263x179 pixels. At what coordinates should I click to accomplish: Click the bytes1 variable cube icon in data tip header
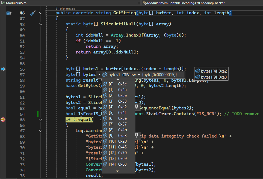[x=105, y=75]
